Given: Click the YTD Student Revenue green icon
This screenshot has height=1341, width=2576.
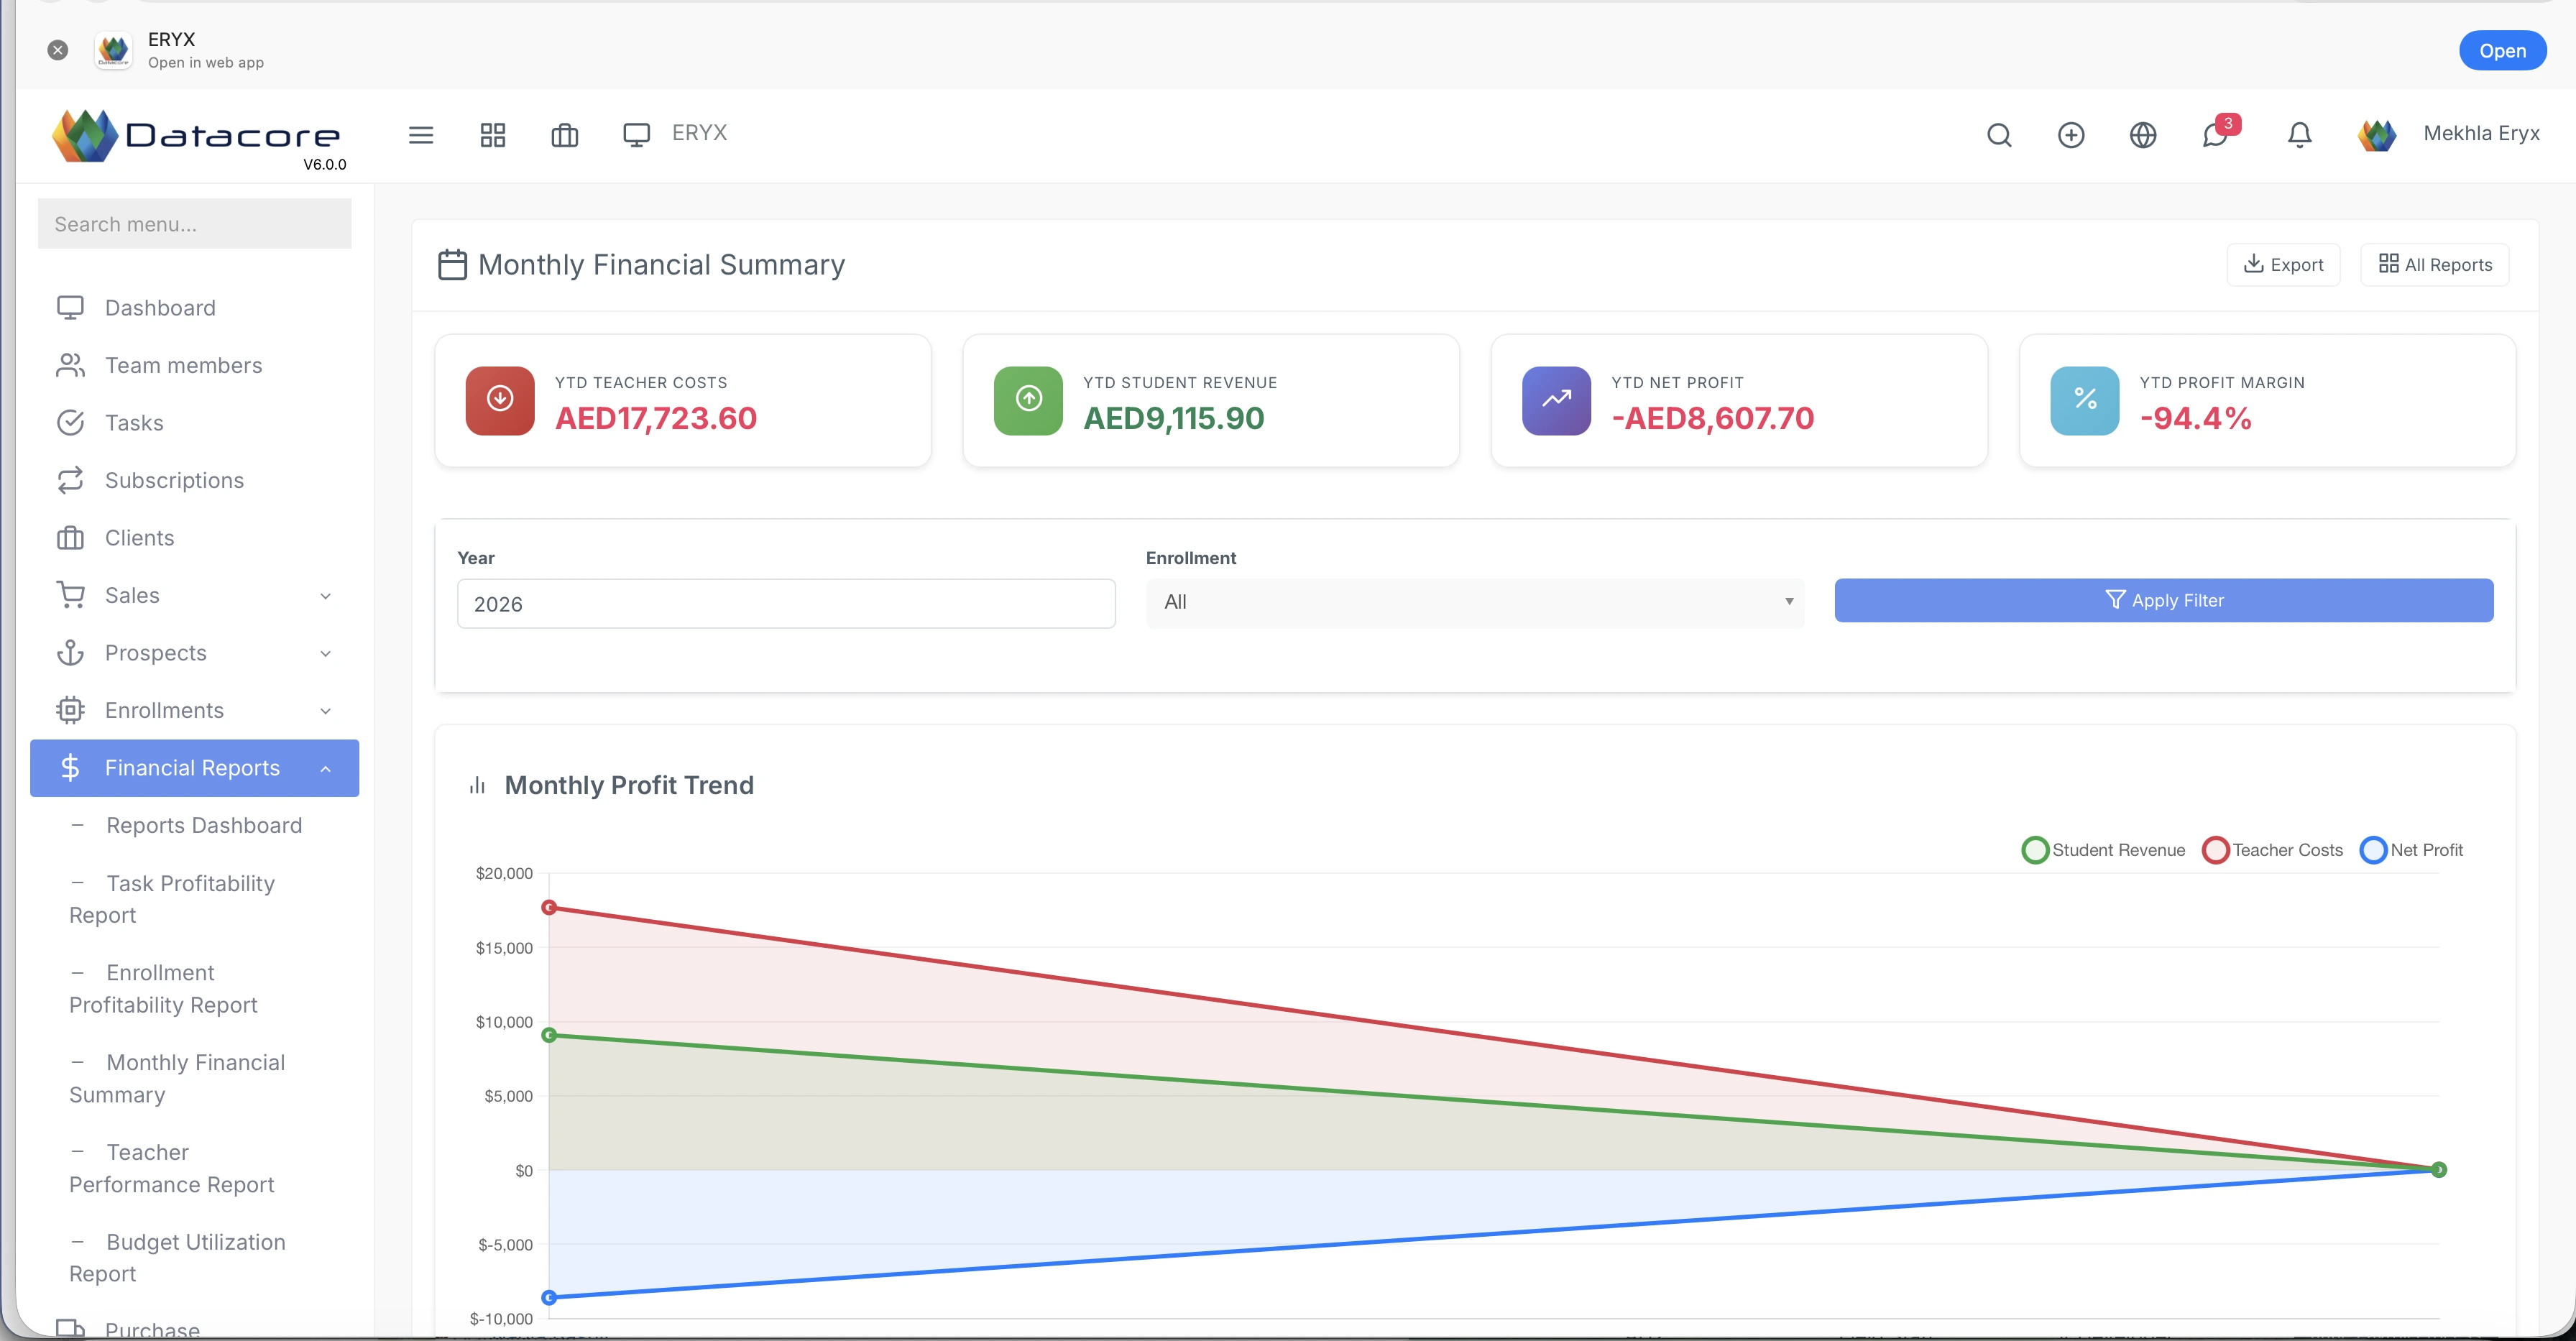Looking at the screenshot, I should [x=1028, y=401].
